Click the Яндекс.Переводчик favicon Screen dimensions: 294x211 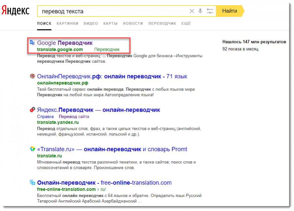point(32,110)
